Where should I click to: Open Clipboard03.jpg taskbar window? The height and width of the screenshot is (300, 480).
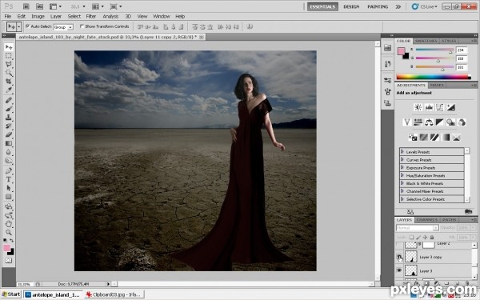point(114,294)
